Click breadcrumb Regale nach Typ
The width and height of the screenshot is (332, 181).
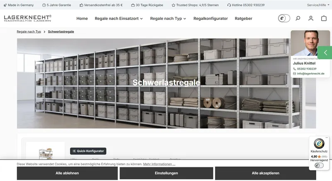pos(29,31)
